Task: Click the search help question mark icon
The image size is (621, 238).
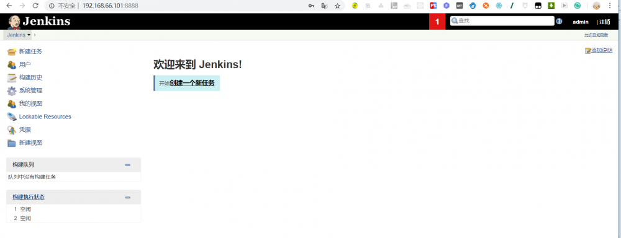Action: [x=559, y=21]
